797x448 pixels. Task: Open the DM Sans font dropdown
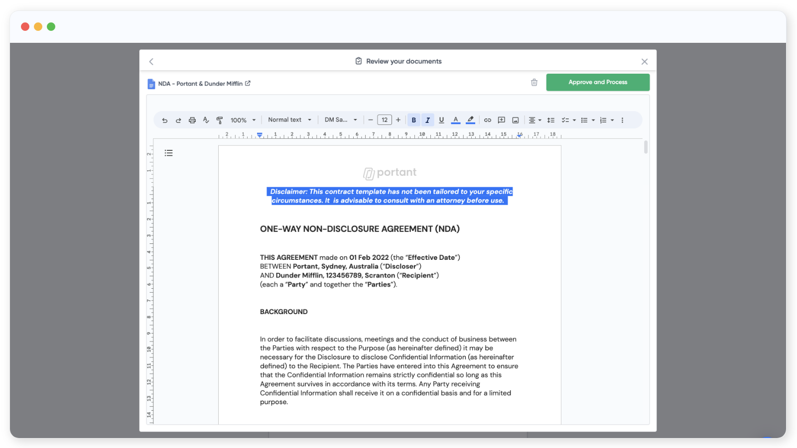pos(341,120)
